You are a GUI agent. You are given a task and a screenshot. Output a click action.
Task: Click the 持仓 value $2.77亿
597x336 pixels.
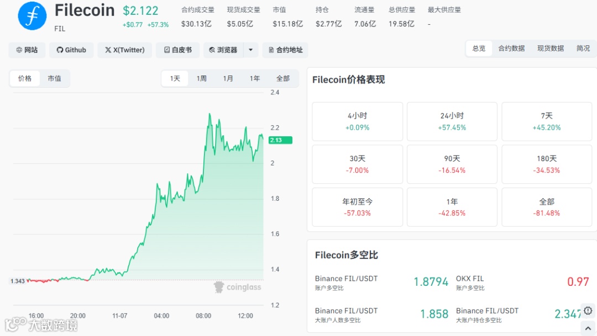[x=328, y=24]
